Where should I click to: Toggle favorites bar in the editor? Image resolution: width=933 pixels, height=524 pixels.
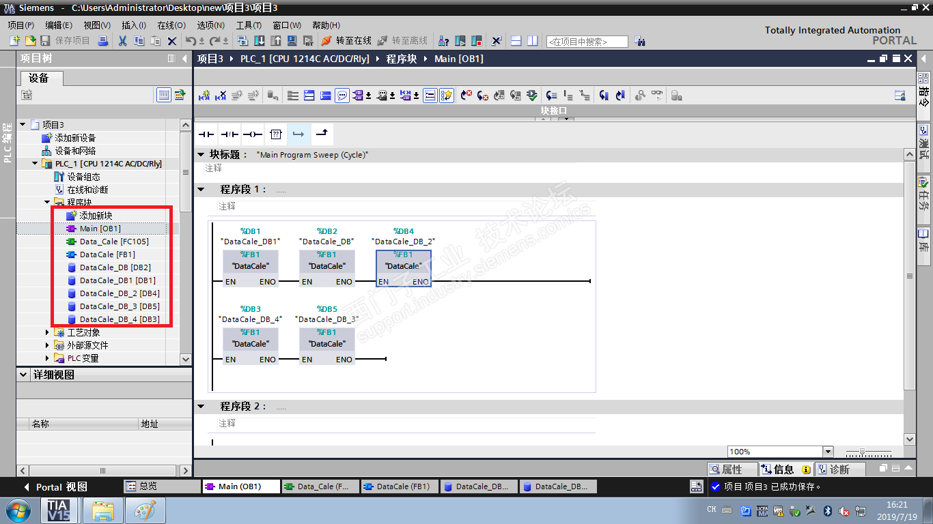point(447,96)
